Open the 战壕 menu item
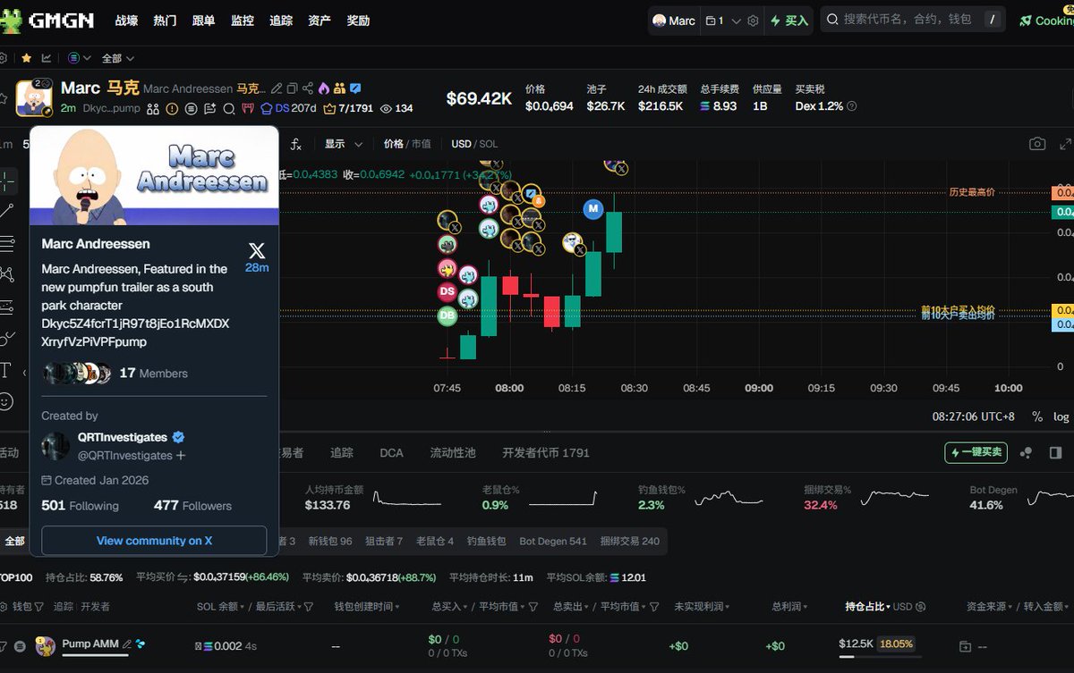 click(x=126, y=21)
